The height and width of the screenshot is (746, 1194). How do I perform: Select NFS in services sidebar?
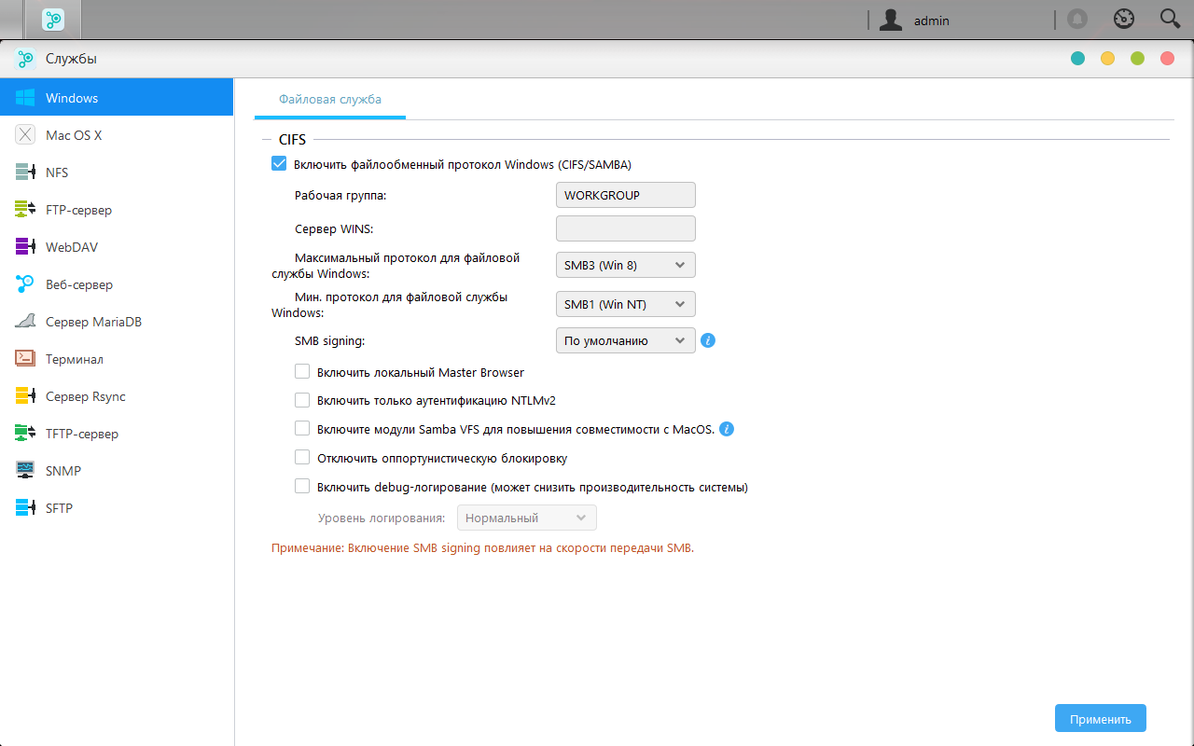(x=117, y=173)
